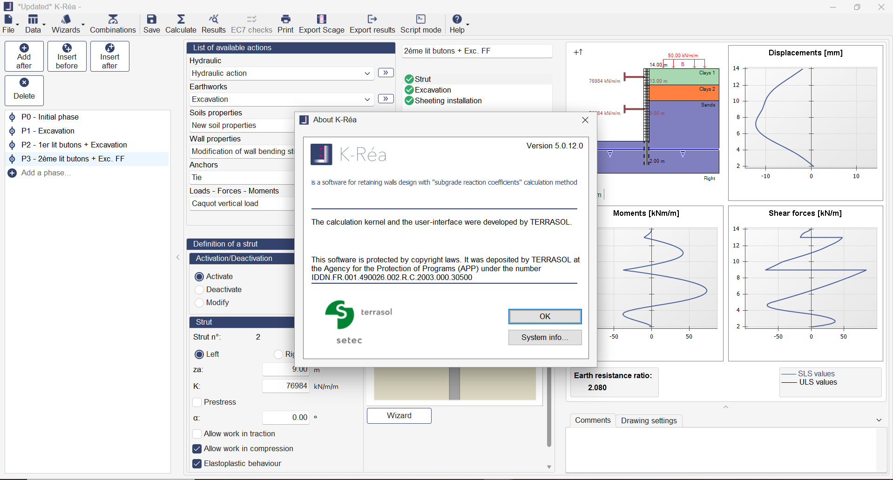Click the phase icon of P0 - Initial phase
Image resolution: width=893 pixels, height=480 pixels.
pos(12,117)
